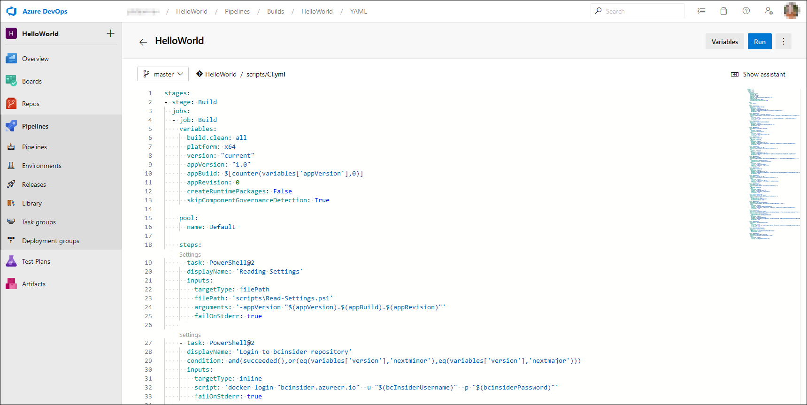The image size is (807, 405).
Task: Click the Show assistant link
Action: 764,74
